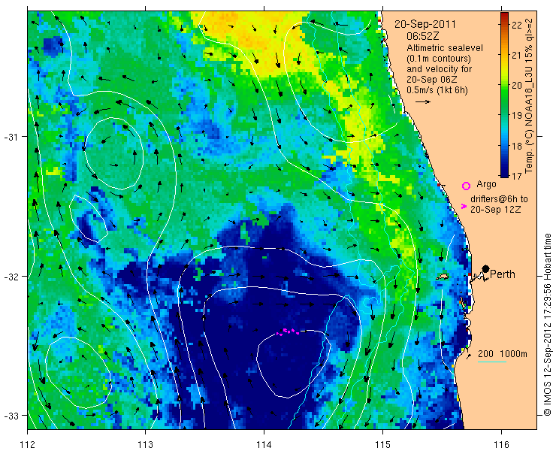
Task: Click the '(0.1m contours)' caption line
Action: (x=439, y=58)
